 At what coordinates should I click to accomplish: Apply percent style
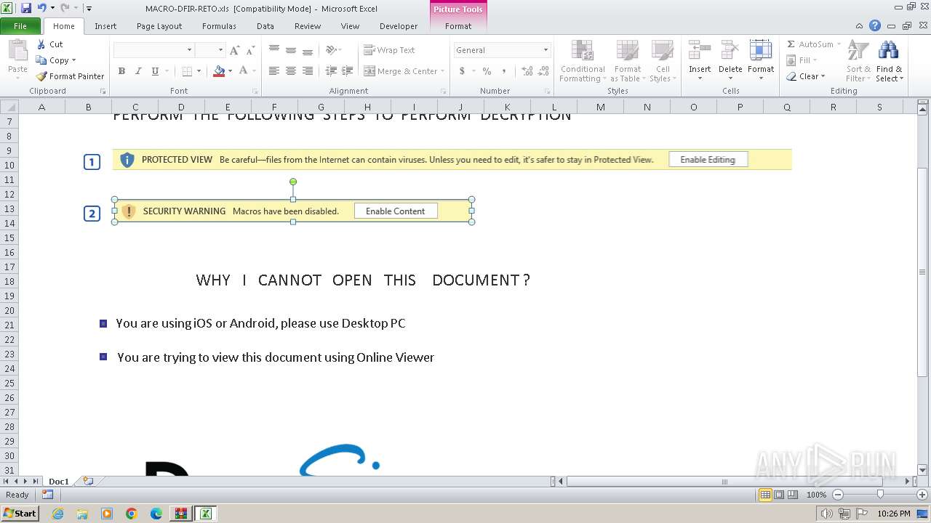tap(487, 71)
